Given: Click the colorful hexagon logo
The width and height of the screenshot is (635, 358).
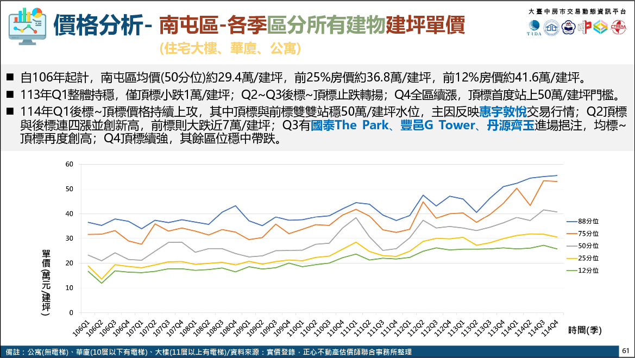Looking at the screenshot, I should click(x=600, y=27).
